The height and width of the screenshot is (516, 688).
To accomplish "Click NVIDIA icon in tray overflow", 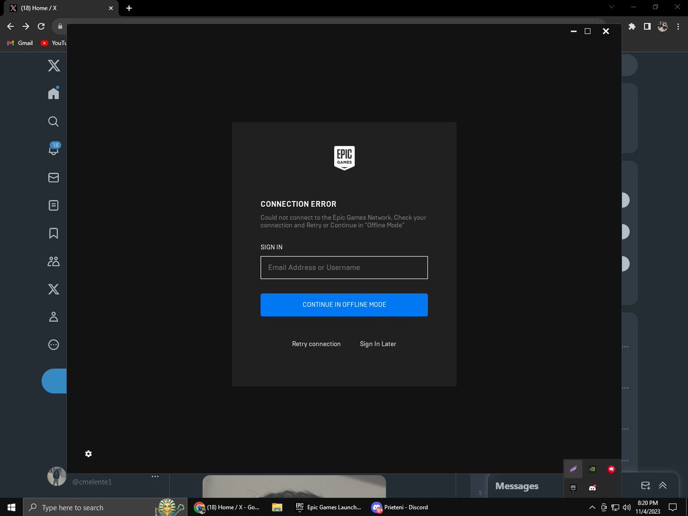I will click(x=592, y=469).
